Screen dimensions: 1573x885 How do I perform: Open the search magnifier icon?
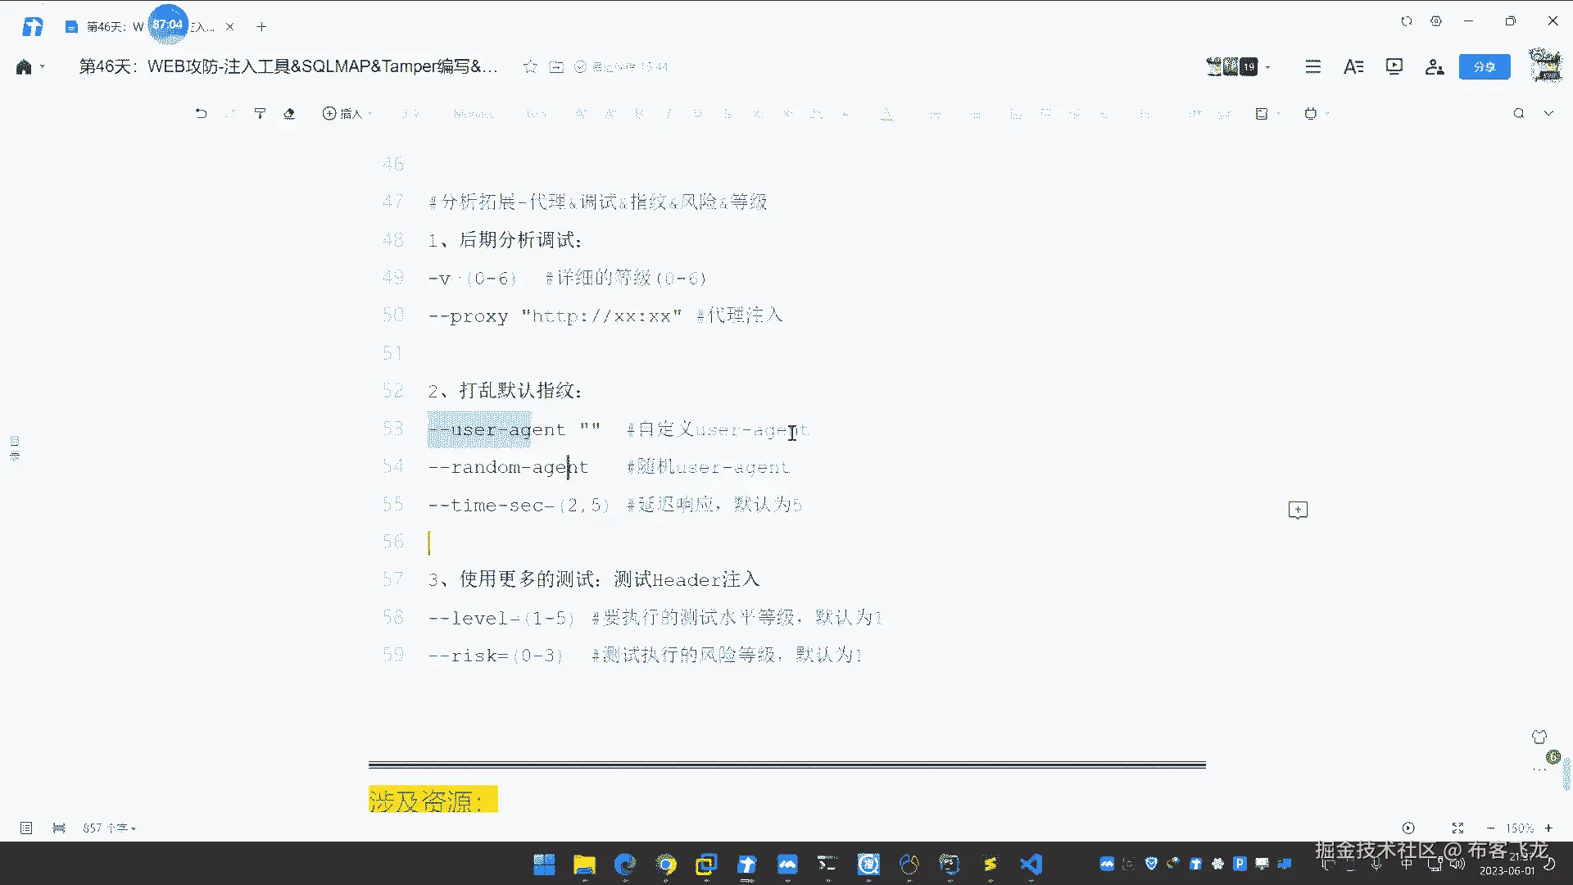point(1518,114)
